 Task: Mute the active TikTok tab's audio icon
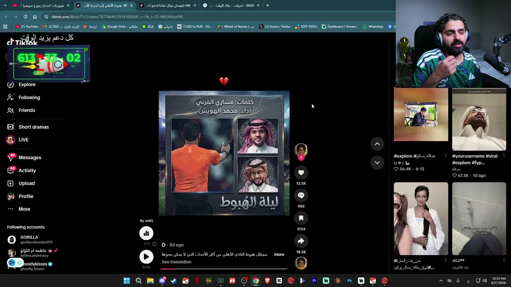click(x=125, y=6)
